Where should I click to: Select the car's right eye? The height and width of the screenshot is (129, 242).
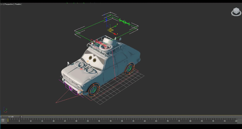[94, 60]
